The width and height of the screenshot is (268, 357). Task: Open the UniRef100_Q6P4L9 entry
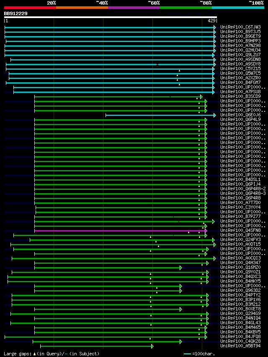point(240,120)
